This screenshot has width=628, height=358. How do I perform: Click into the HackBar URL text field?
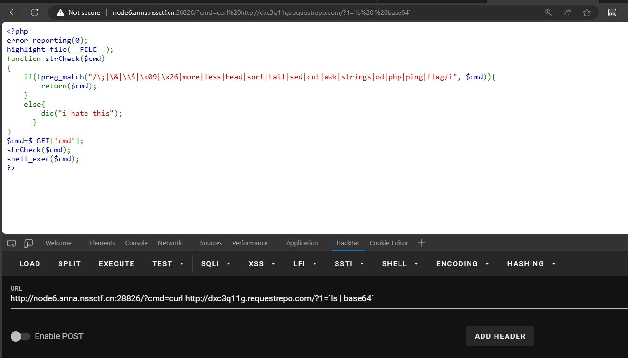(x=319, y=298)
